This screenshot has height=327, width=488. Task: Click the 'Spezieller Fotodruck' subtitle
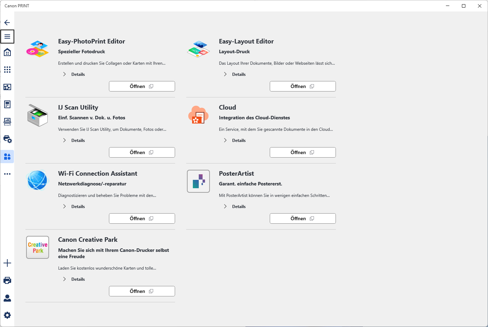tap(82, 51)
